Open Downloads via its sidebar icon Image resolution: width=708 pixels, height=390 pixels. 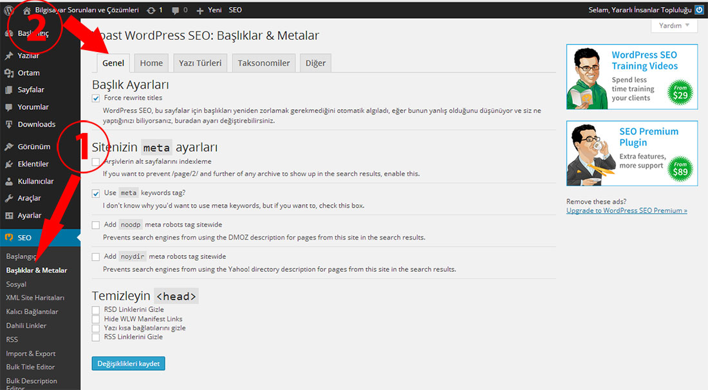[8, 125]
